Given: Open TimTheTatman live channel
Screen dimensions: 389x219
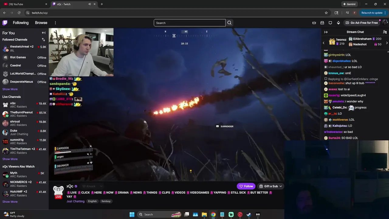Looking at the screenshot, I should click(x=24, y=151).
